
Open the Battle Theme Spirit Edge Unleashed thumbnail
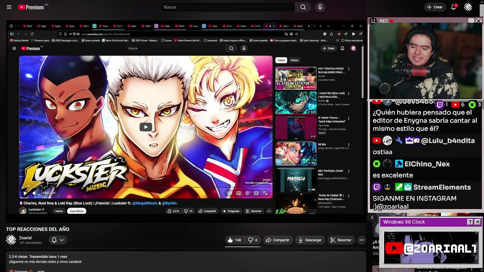point(296,127)
